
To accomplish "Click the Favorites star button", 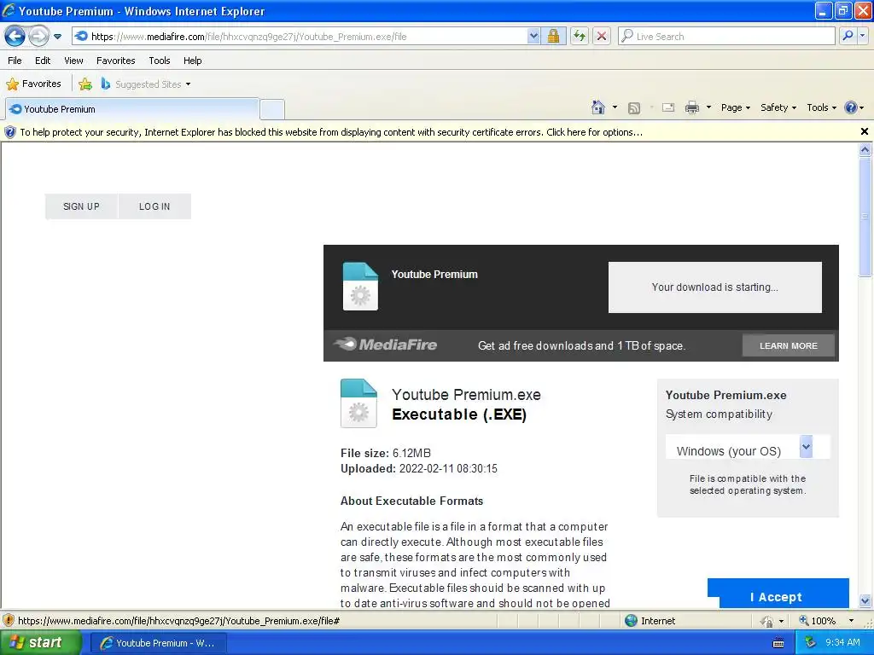I will click(33, 84).
